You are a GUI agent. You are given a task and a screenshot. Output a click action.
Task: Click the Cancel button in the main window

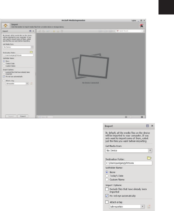pyautogui.click(x=23, y=116)
